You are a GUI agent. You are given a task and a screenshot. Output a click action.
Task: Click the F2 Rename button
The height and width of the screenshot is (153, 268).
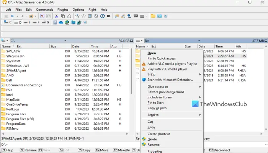tap(28, 150)
